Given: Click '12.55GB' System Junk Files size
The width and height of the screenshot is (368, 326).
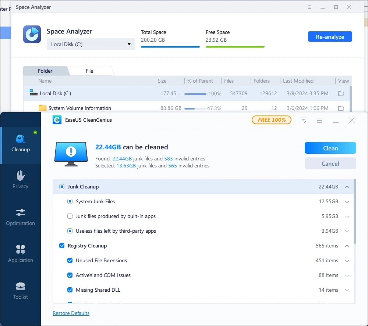Looking at the screenshot, I should [x=328, y=202].
